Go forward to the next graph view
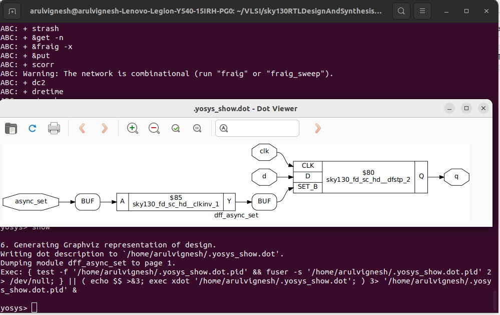The width and height of the screenshot is (500, 315). point(105,128)
